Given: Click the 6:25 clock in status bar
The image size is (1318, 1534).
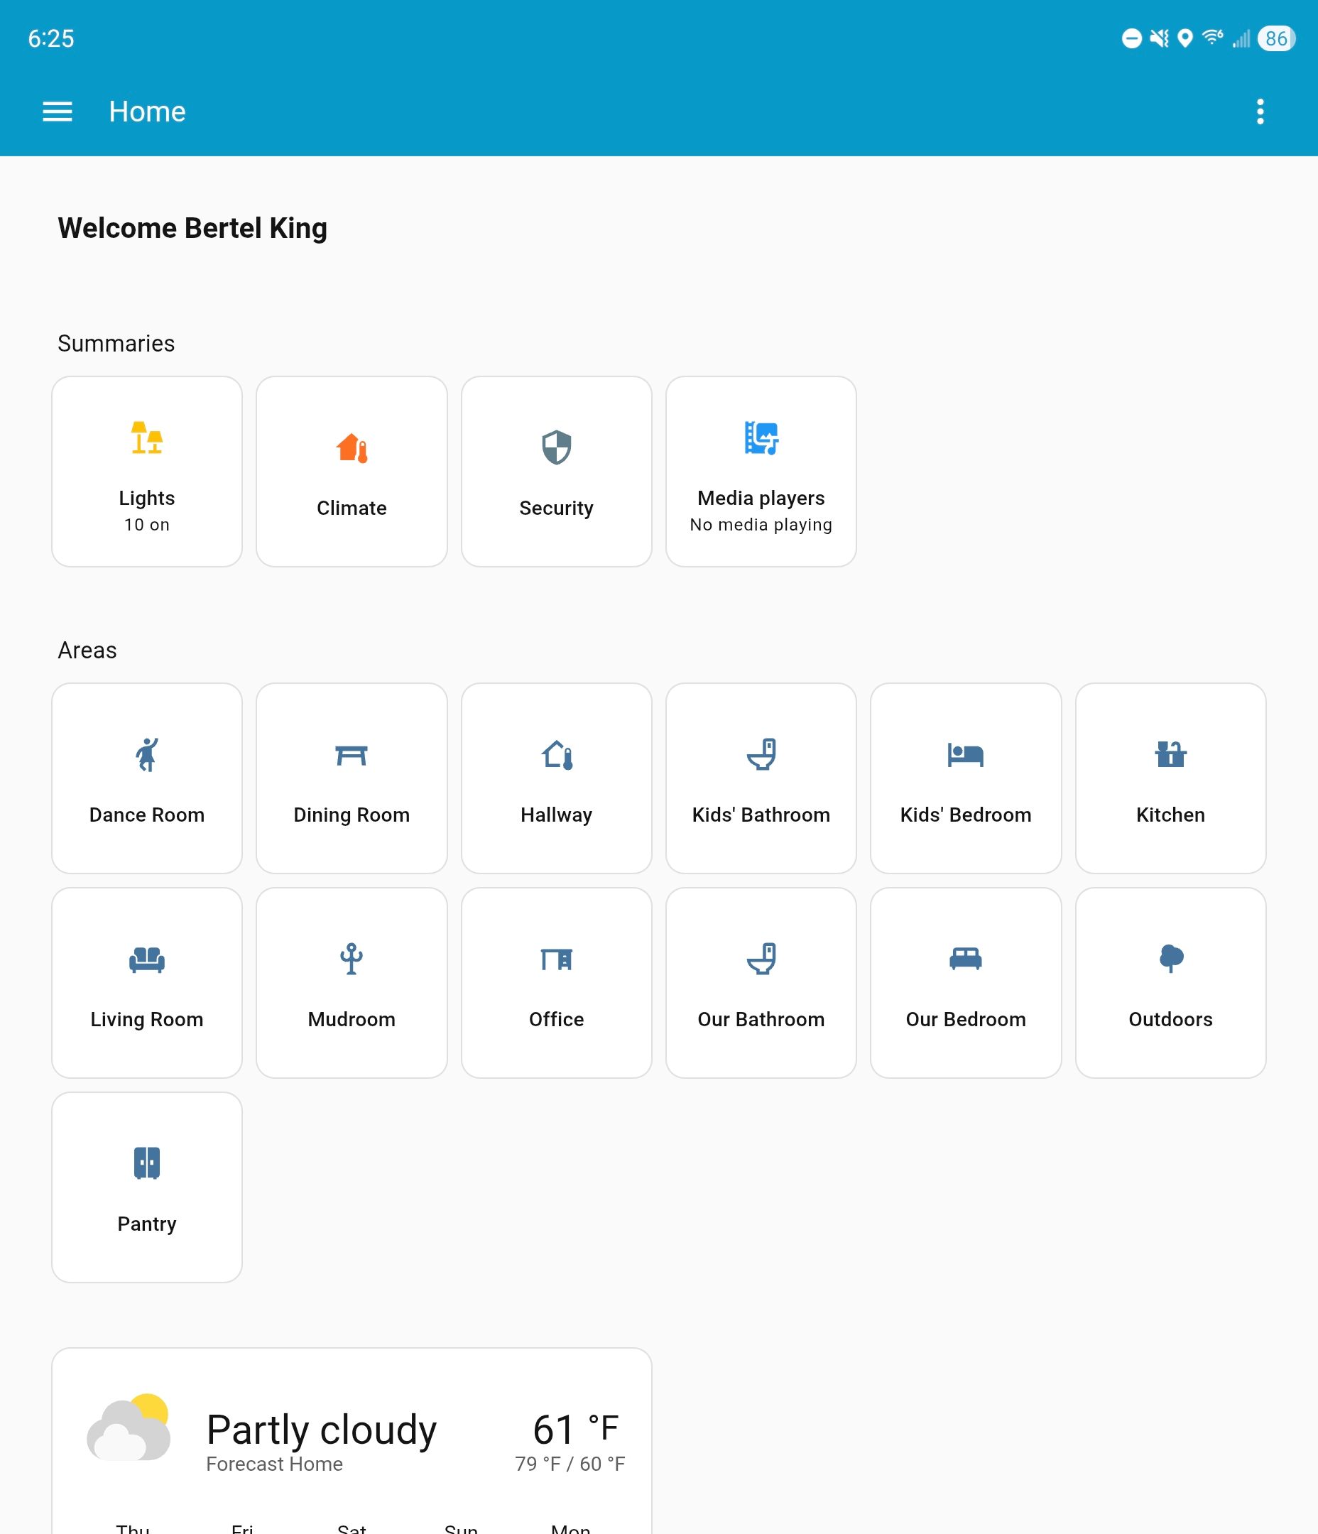Looking at the screenshot, I should point(51,38).
